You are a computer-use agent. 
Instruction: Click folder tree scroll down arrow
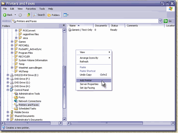[64, 119]
